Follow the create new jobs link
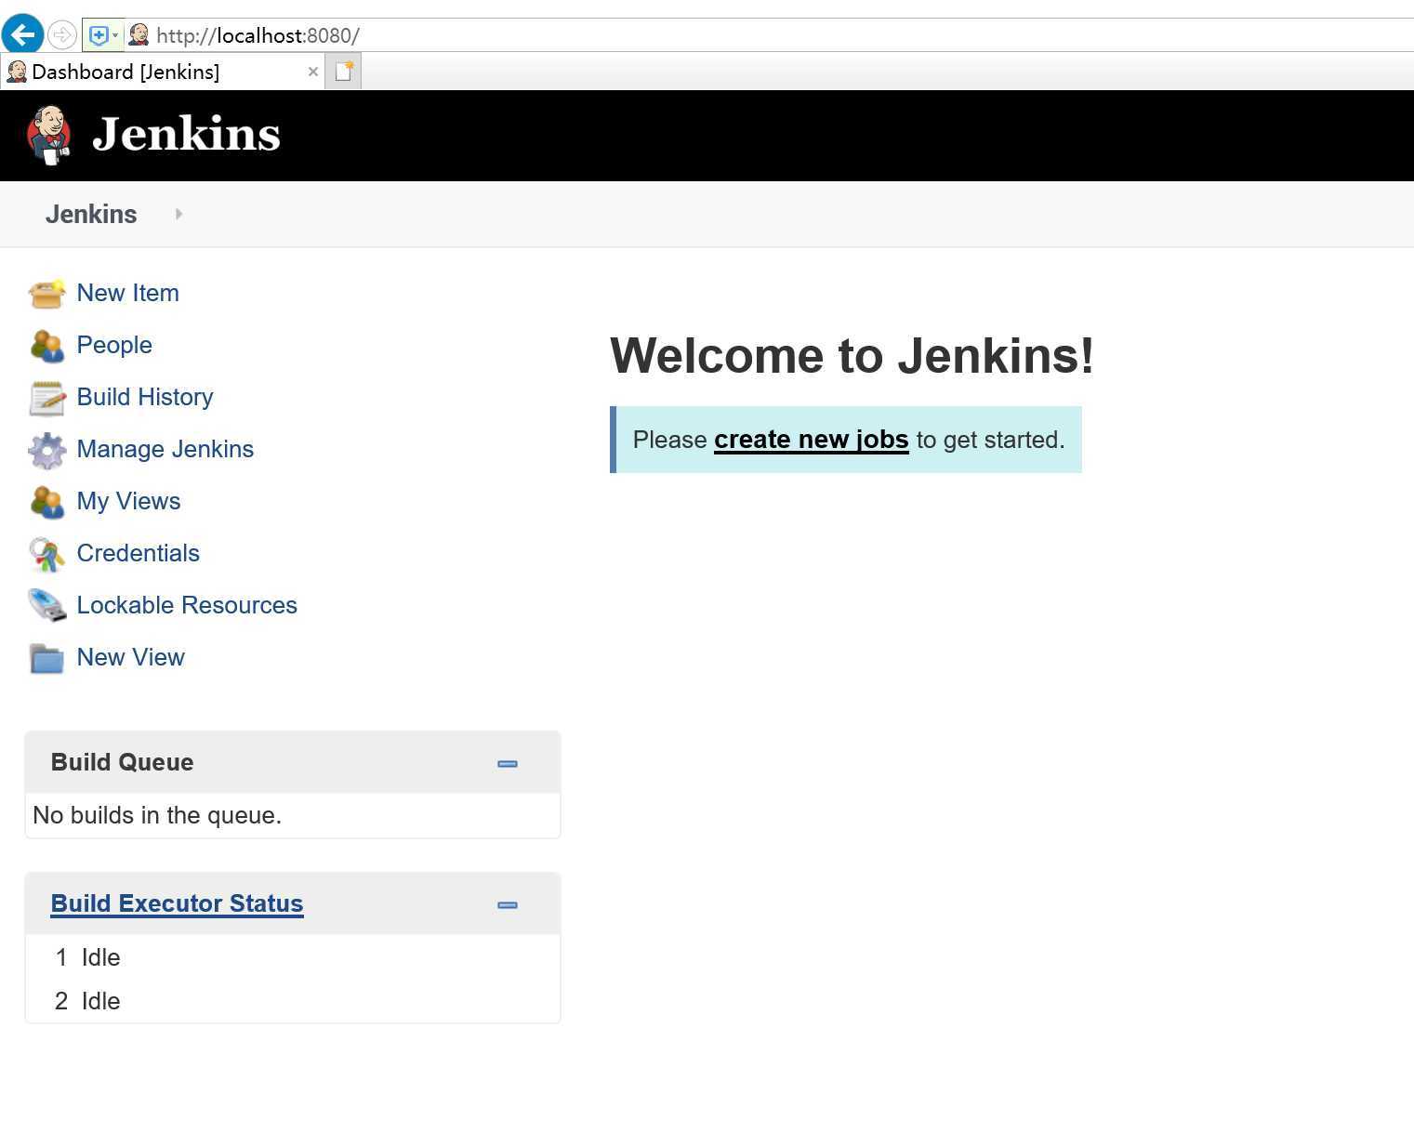Image resolution: width=1414 pixels, height=1133 pixels. (811, 440)
